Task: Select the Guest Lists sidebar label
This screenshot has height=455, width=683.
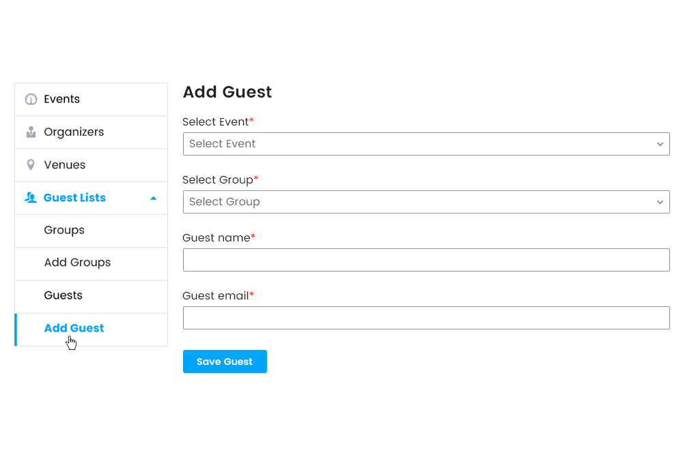Action: [x=74, y=198]
